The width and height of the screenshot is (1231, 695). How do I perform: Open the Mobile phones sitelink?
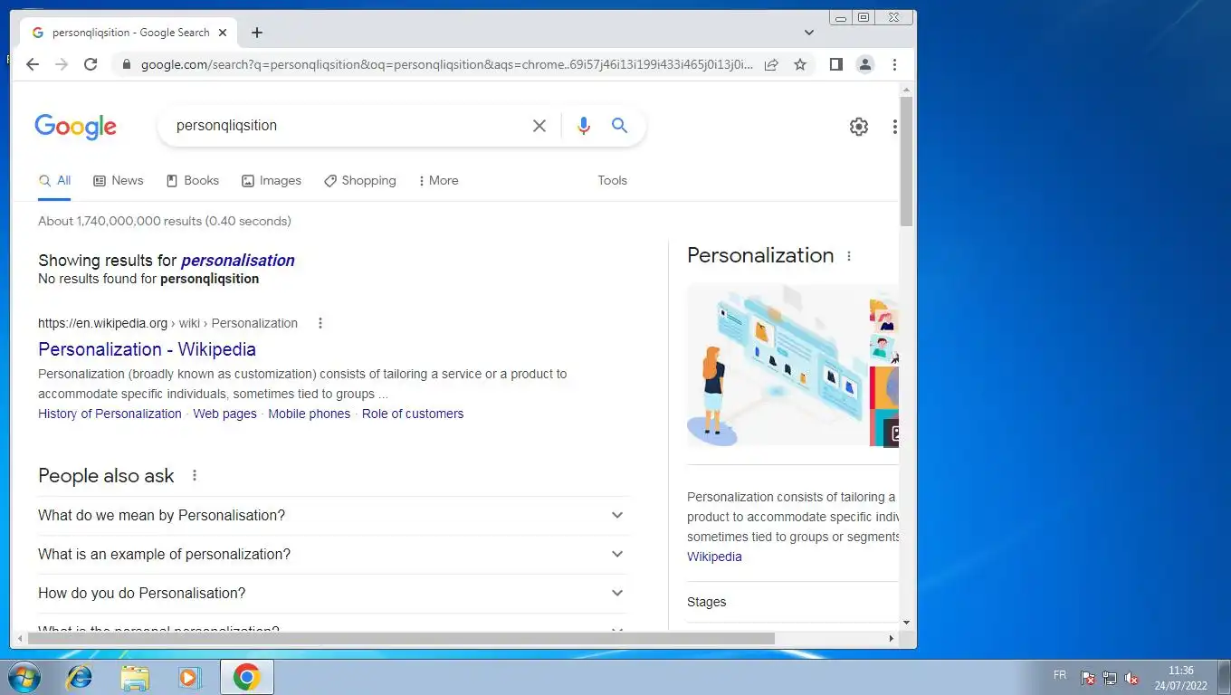(x=309, y=414)
